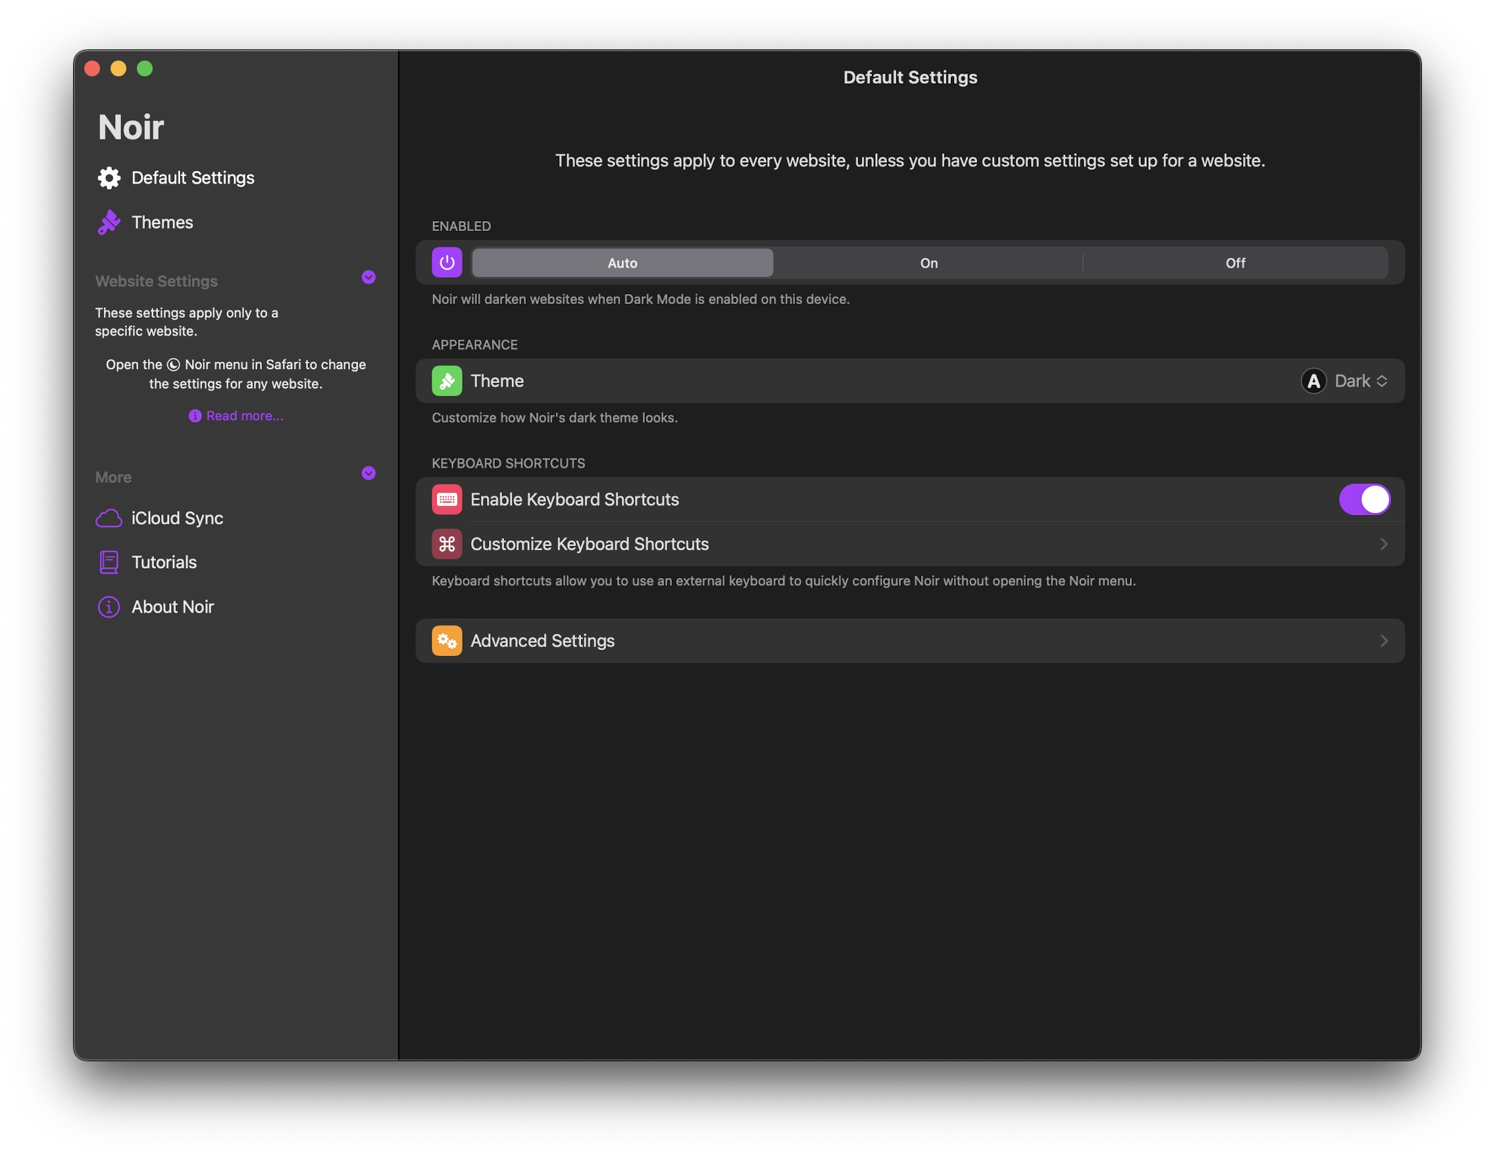
Task: Open Advanced Settings via its chevron
Action: tap(1383, 642)
